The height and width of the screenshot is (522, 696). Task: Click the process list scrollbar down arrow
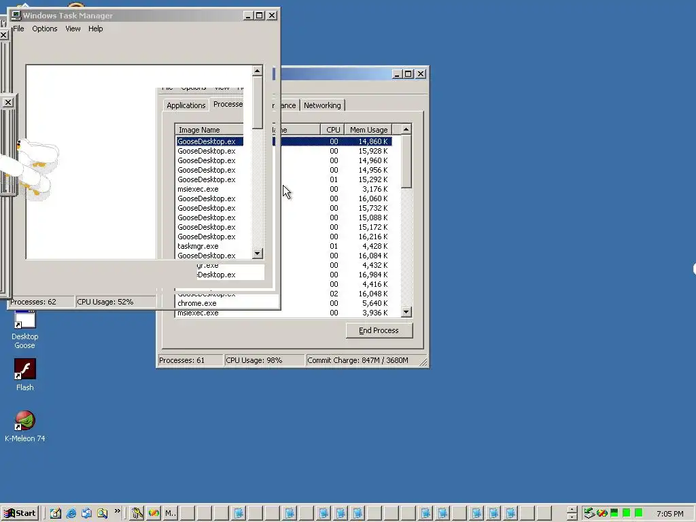[406, 312]
